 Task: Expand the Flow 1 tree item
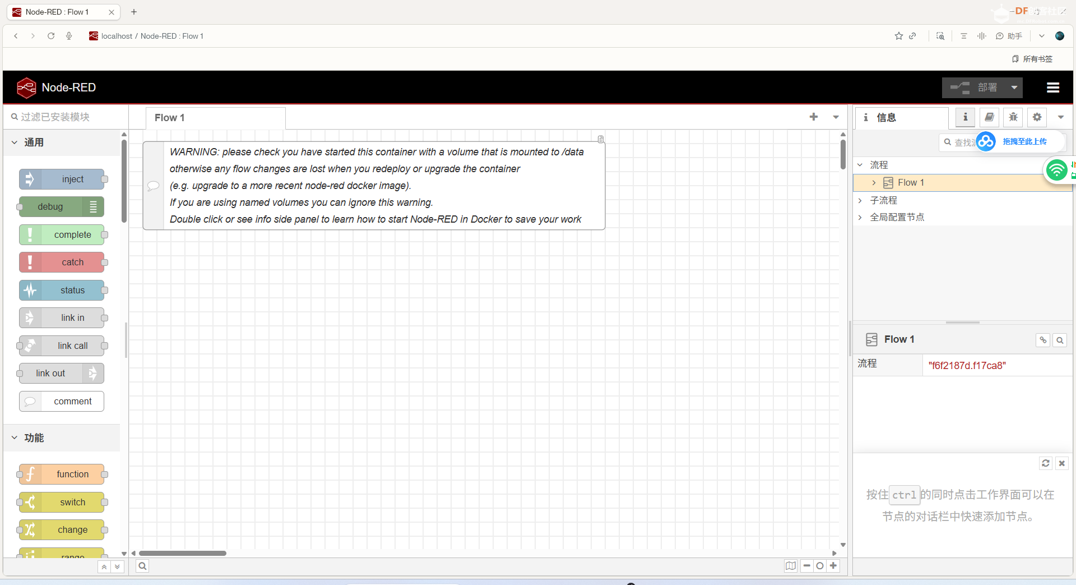pos(874,183)
